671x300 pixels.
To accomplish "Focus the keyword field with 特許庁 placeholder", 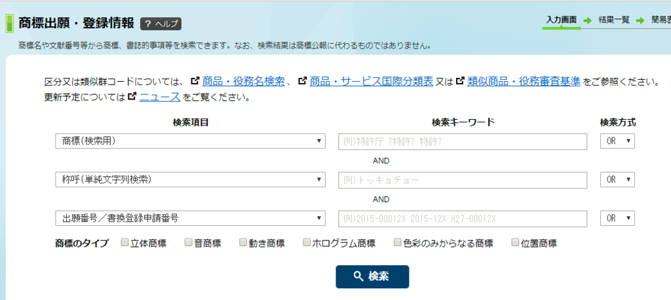I will coord(463,141).
